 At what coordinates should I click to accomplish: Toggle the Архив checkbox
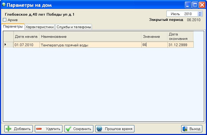(5, 20)
